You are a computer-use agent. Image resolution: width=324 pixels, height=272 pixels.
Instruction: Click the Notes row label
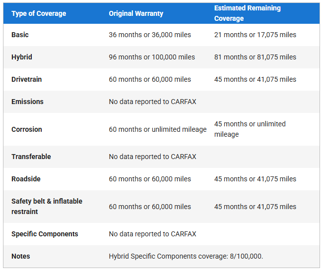tap(21, 256)
